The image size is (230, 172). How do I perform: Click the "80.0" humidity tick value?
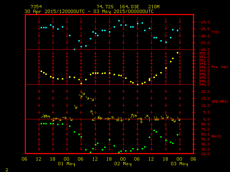click(205, 124)
